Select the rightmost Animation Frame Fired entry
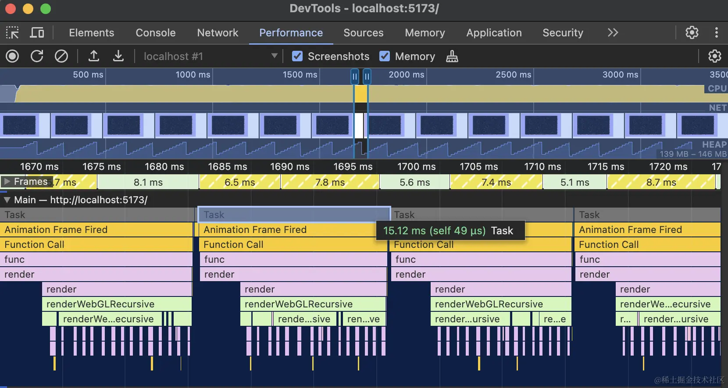 648,229
